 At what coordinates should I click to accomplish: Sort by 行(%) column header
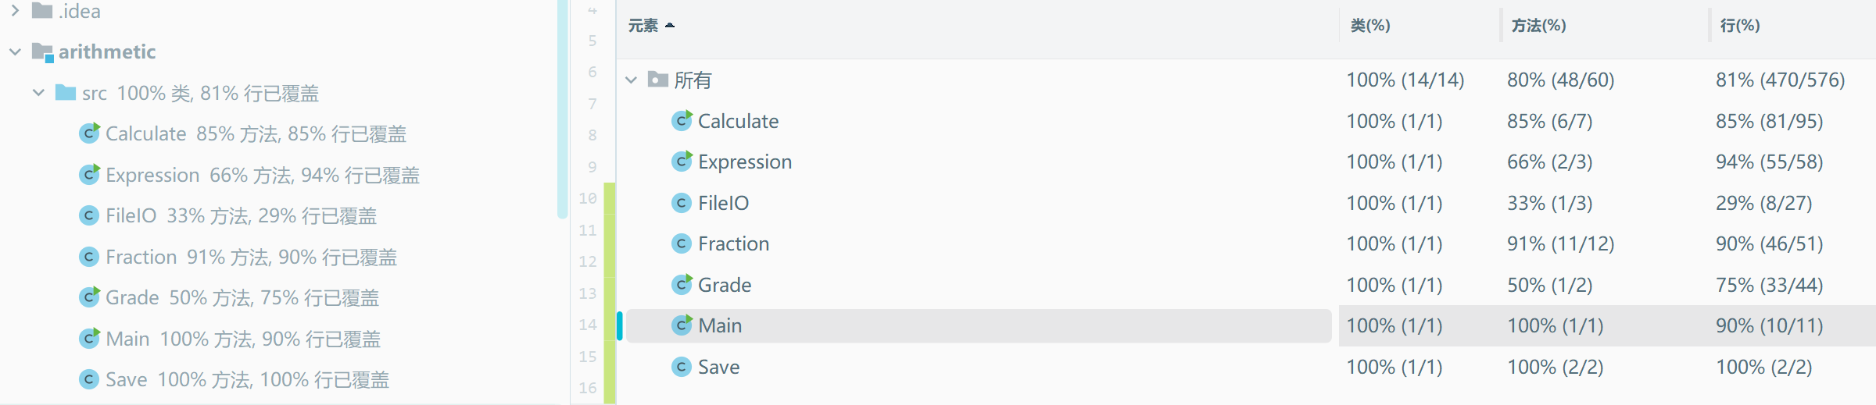(1740, 26)
